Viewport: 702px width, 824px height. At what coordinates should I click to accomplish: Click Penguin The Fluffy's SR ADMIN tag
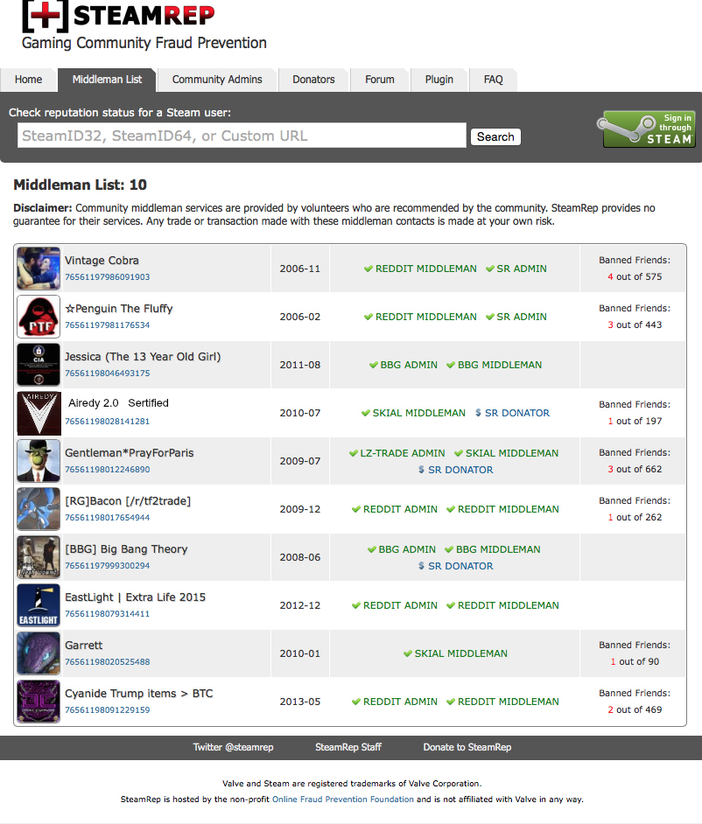[516, 317]
